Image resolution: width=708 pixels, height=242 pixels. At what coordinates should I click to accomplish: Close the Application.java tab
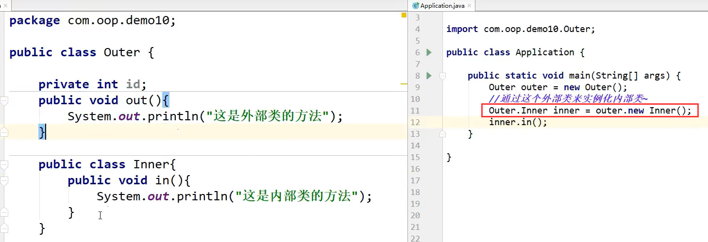(x=470, y=6)
